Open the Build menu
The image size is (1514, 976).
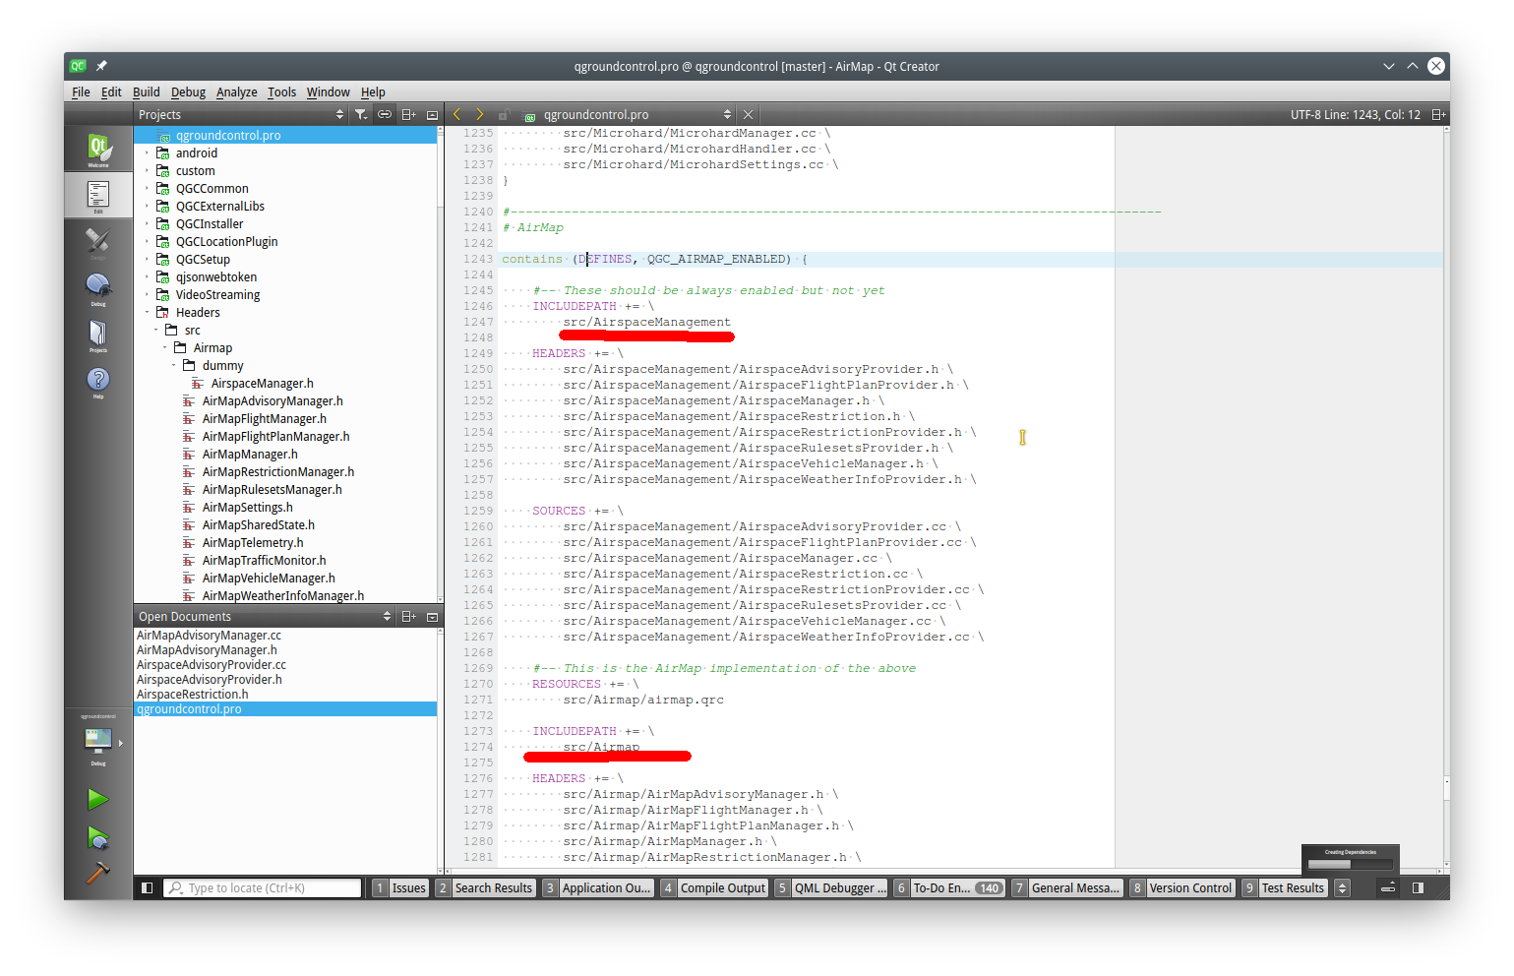coord(146,92)
